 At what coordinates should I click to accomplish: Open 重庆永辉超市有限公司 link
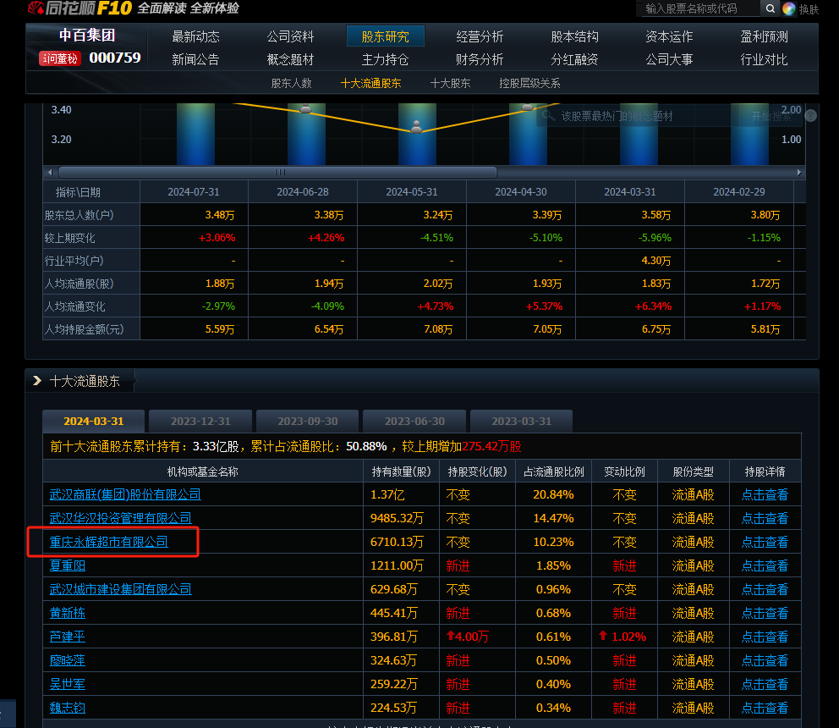click(x=108, y=542)
